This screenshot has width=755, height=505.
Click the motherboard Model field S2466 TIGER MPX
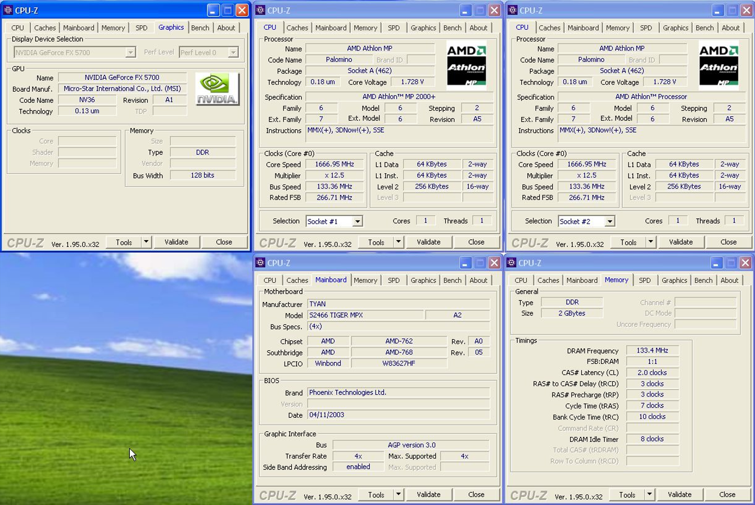click(365, 315)
